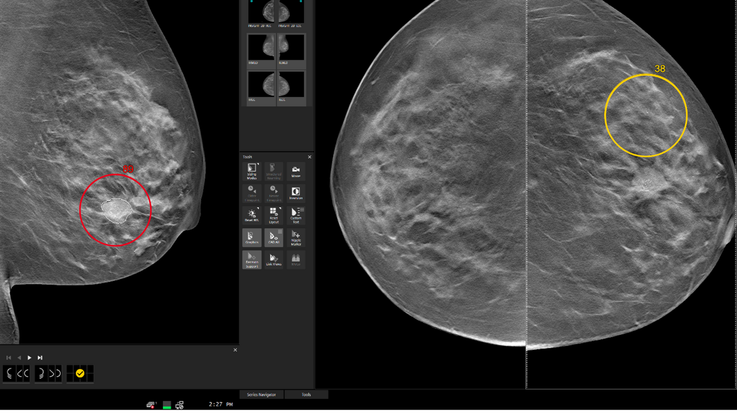Toggle the Decision Support button

tap(251, 259)
